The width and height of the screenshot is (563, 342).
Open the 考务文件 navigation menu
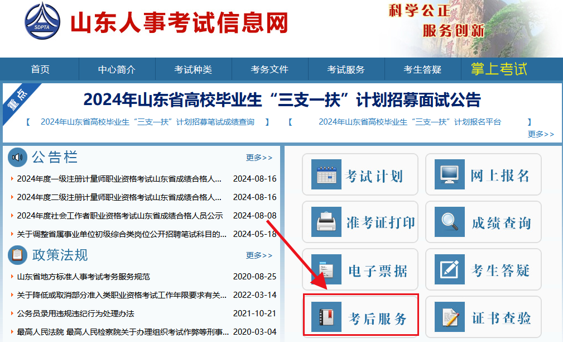(270, 69)
